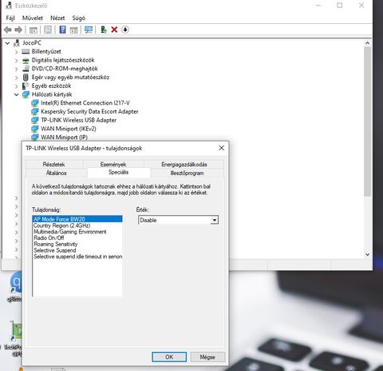383x371 pixels.
Task: Click the device tree vertical scrollbar thumb
Action: (367, 122)
